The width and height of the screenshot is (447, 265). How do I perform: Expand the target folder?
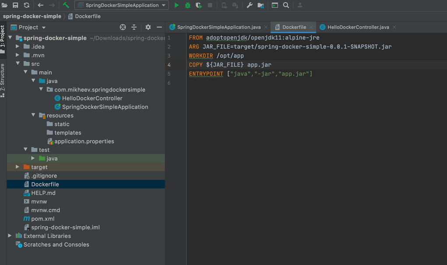[18, 167]
